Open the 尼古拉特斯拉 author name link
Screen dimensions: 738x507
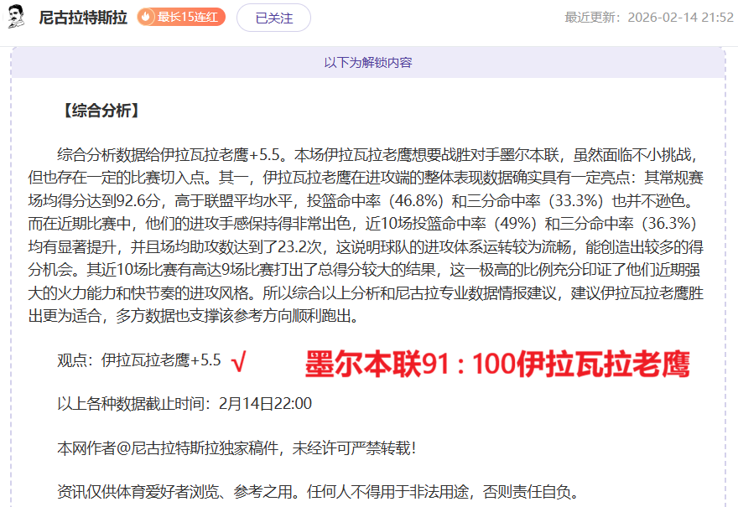[x=83, y=18]
